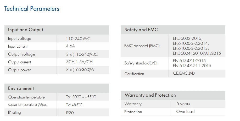Click the Tc: +85°C case temperature value
Screen dimensions: 240x121
pos(74,105)
